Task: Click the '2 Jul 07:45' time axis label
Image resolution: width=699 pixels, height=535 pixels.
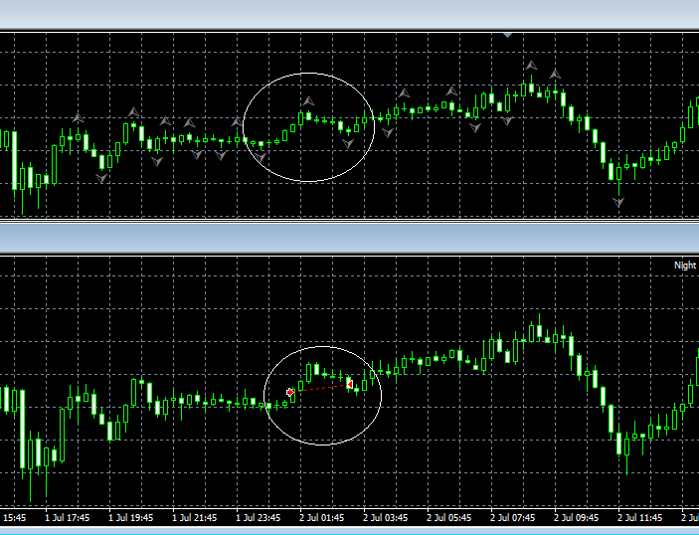Action: pos(513,518)
